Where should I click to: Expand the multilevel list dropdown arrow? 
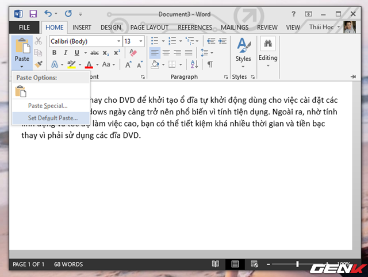pos(197,41)
